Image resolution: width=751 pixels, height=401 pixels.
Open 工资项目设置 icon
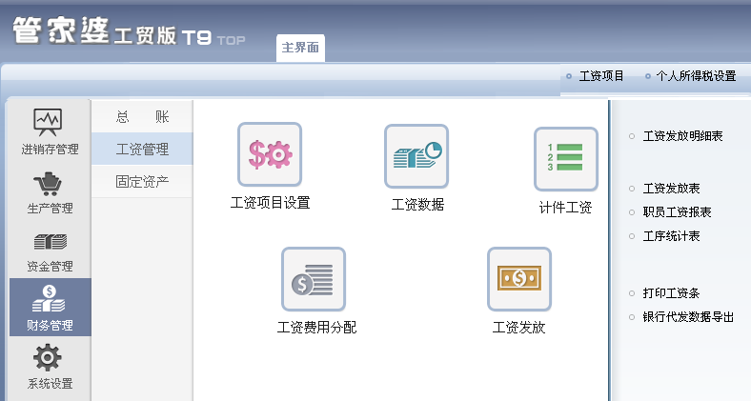pos(270,154)
